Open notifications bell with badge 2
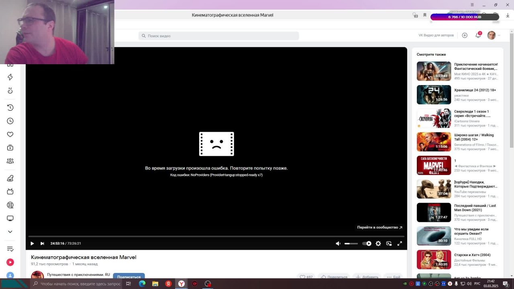Screen dimensions: 514x289 pyautogui.click(x=478, y=35)
